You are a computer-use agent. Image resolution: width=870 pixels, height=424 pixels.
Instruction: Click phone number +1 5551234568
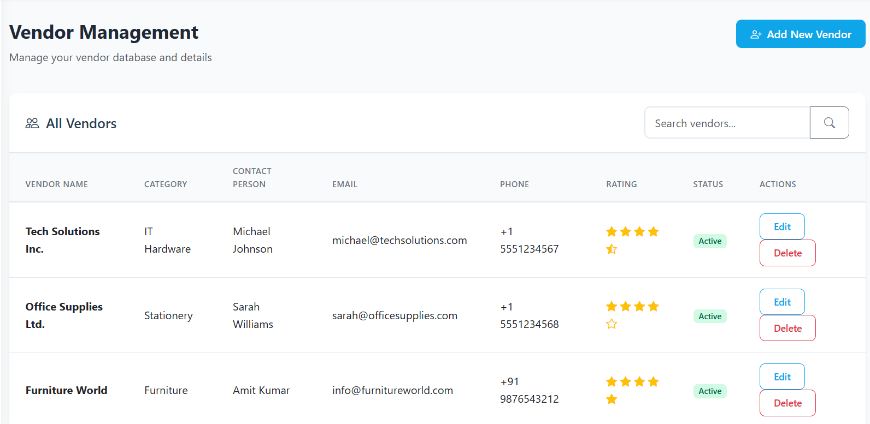pos(530,315)
